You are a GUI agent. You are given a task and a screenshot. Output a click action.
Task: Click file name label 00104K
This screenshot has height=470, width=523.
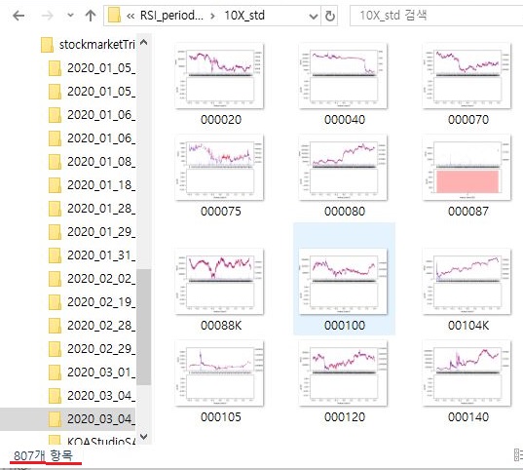click(x=468, y=326)
